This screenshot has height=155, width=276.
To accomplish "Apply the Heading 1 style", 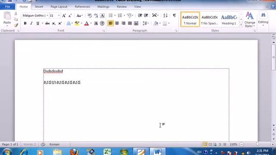I will (229, 19).
